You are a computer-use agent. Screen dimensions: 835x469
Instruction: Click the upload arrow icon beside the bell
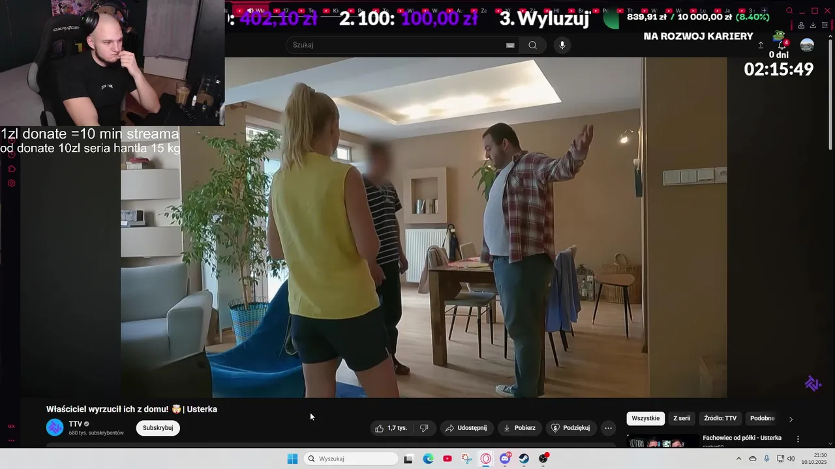(x=761, y=45)
